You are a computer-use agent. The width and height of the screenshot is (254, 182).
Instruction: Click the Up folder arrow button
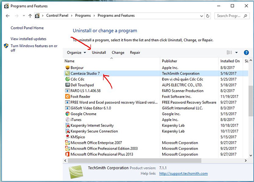(30, 16)
